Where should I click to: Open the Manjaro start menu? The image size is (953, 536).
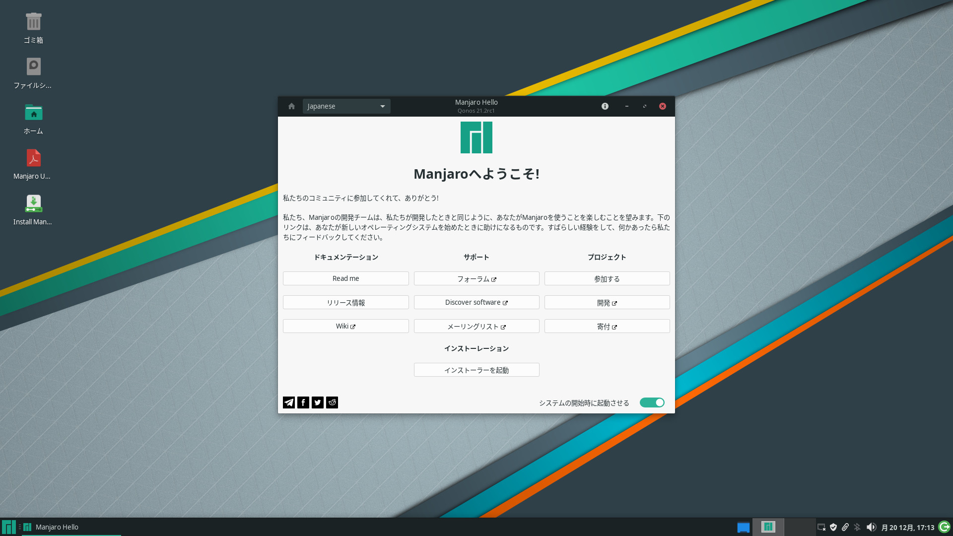click(8, 527)
